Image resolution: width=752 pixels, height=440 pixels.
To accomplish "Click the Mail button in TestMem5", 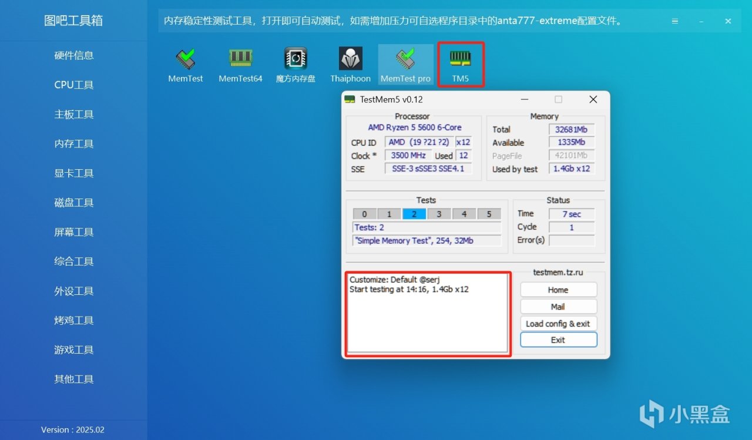I will click(558, 307).
